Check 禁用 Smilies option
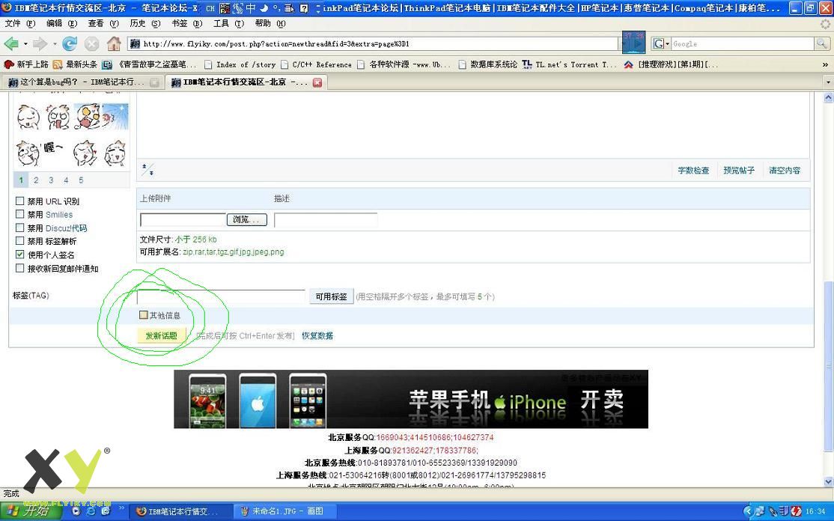 tap(19, 214)
